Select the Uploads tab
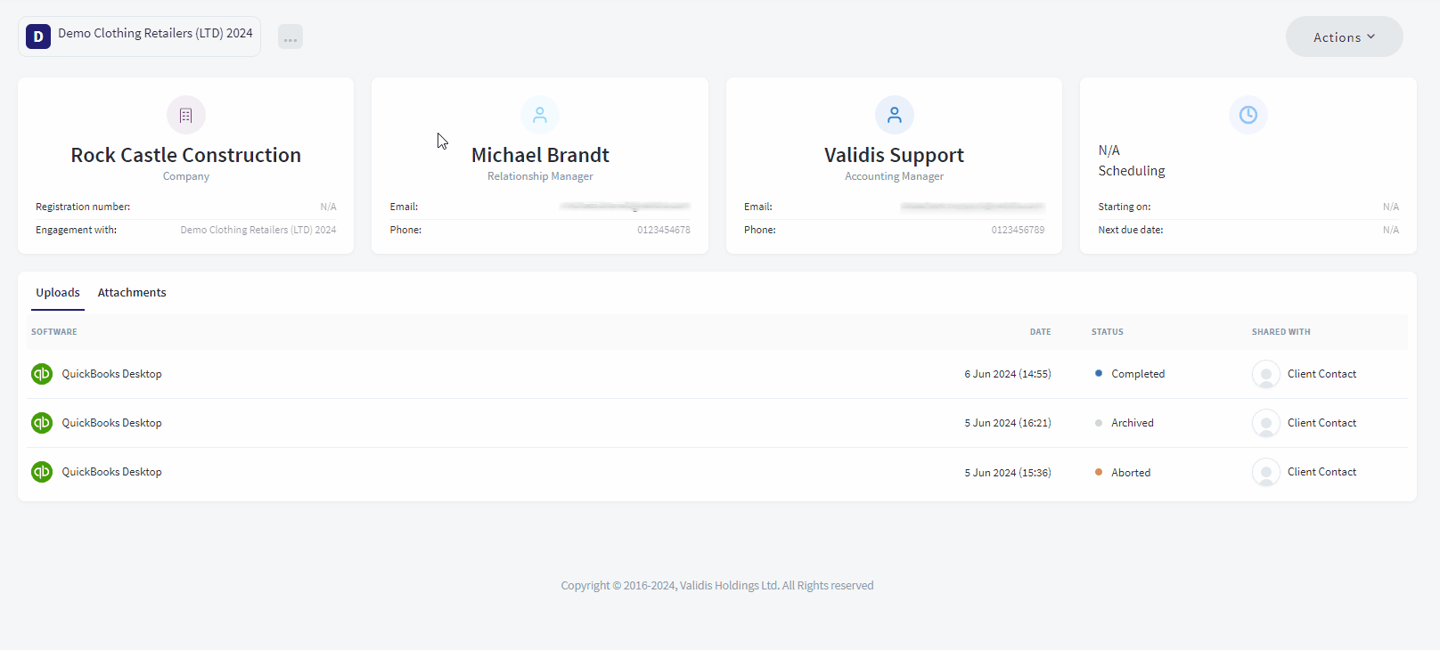Screen dimensions: 1440x650 pos(58,292)
